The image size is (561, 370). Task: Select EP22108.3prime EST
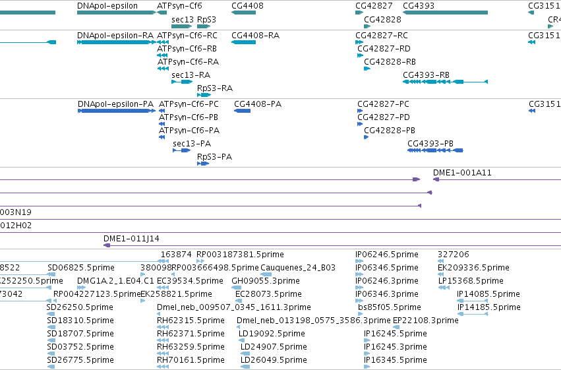click(396, 327)
